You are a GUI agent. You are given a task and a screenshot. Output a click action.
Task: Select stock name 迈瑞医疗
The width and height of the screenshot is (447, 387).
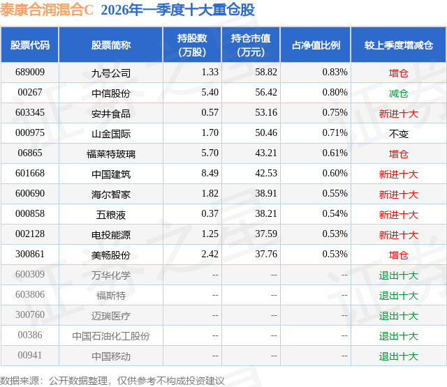[x=111, y=316]
